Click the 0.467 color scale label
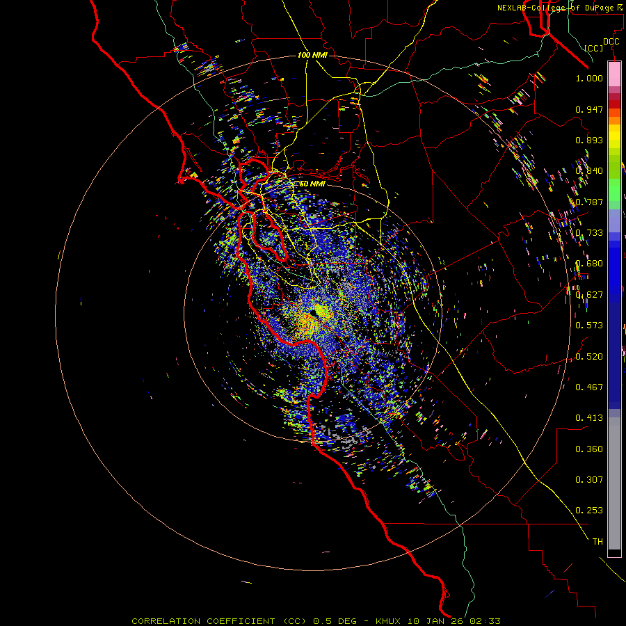This screenshot has width=626, height=626. coord(589,387)
